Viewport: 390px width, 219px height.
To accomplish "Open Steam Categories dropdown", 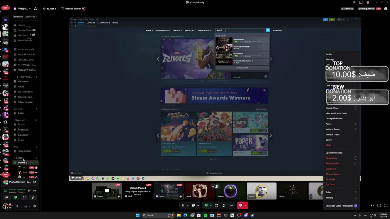I will tap(177, 30).
